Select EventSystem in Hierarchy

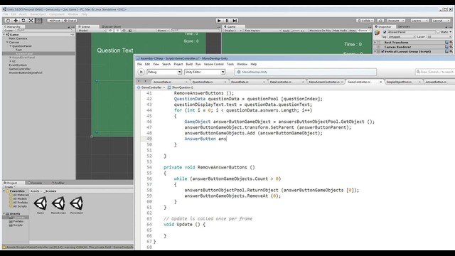click(x=18, y=65)
